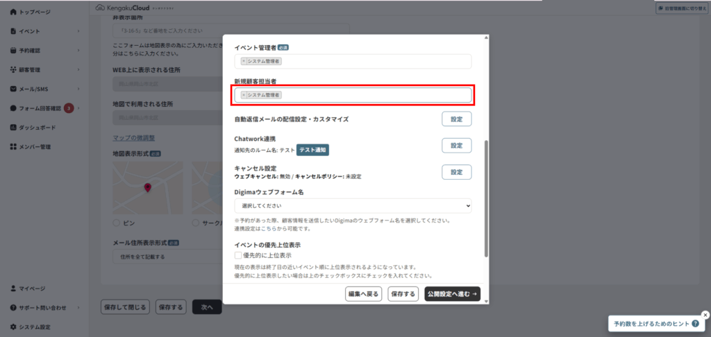Click the トップページ home icon in sidebar
Viewport: 711px width, 337px height.
click(13, 12)
